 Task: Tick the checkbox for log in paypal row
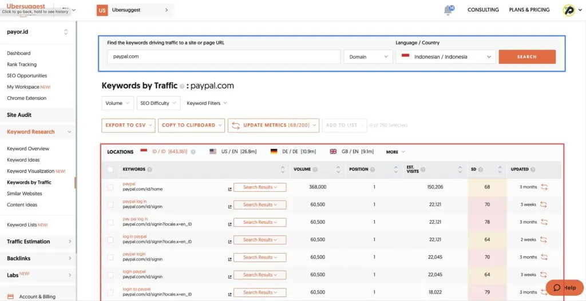tap(110, 240)
